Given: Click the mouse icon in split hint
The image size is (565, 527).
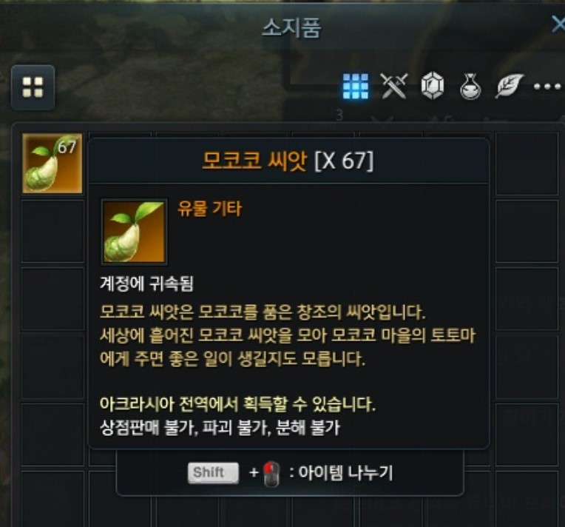Looking at the screenshot, I should point(271,474).
